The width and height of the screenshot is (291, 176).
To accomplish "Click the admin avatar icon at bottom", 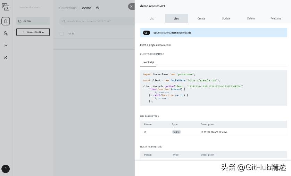I will [x=6, y=169].
